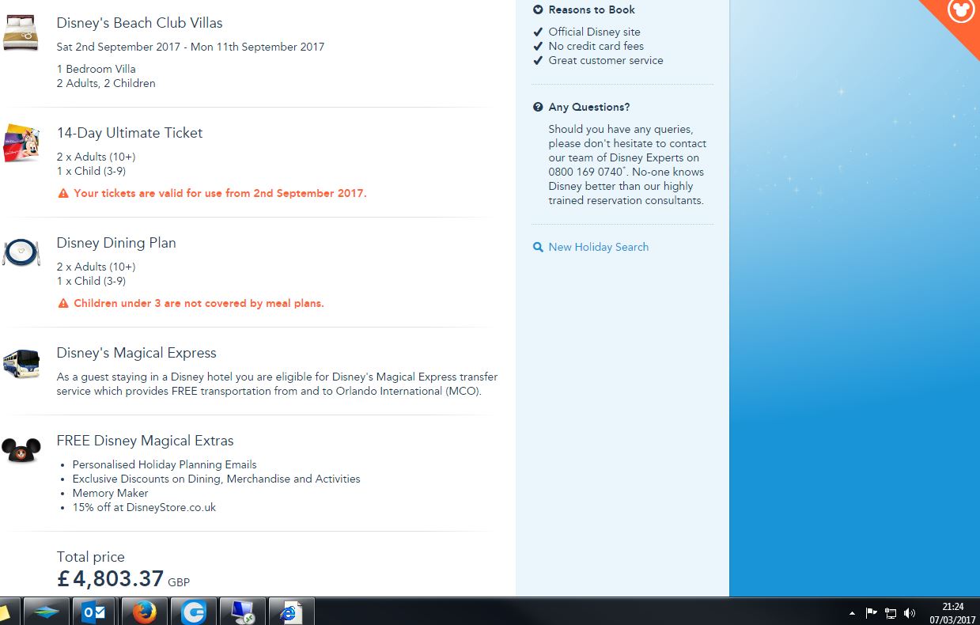Click the 1 Bedroom Villa text
Image resolution: width=980 pixels, height=625 pixels.
coord(96,69)
